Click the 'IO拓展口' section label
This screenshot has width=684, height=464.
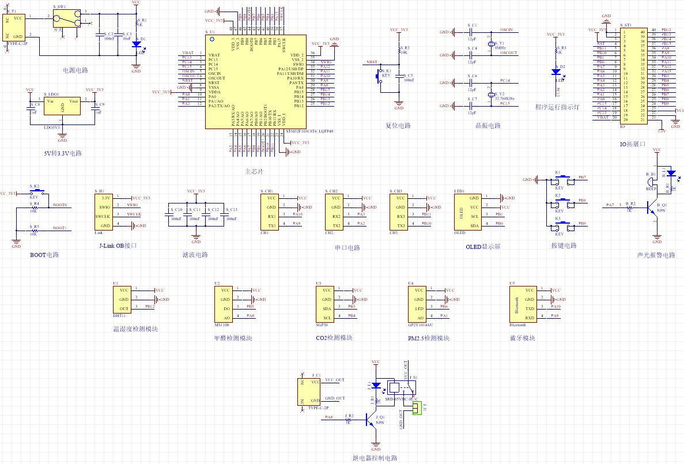tap(633, 144)
